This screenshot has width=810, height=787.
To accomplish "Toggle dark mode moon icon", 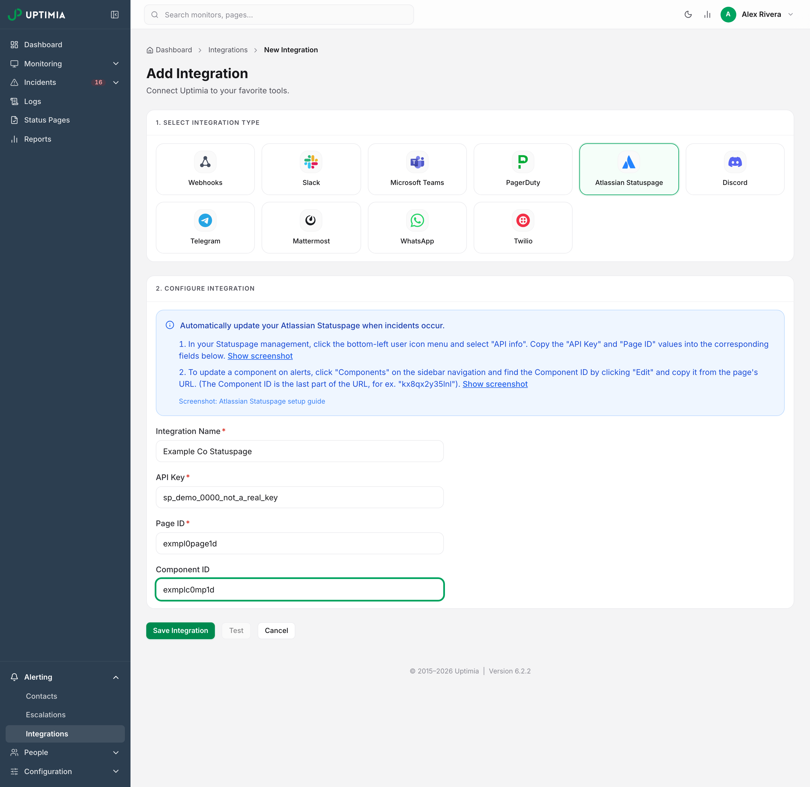I will pyautogui.click(x=688, y=14).
